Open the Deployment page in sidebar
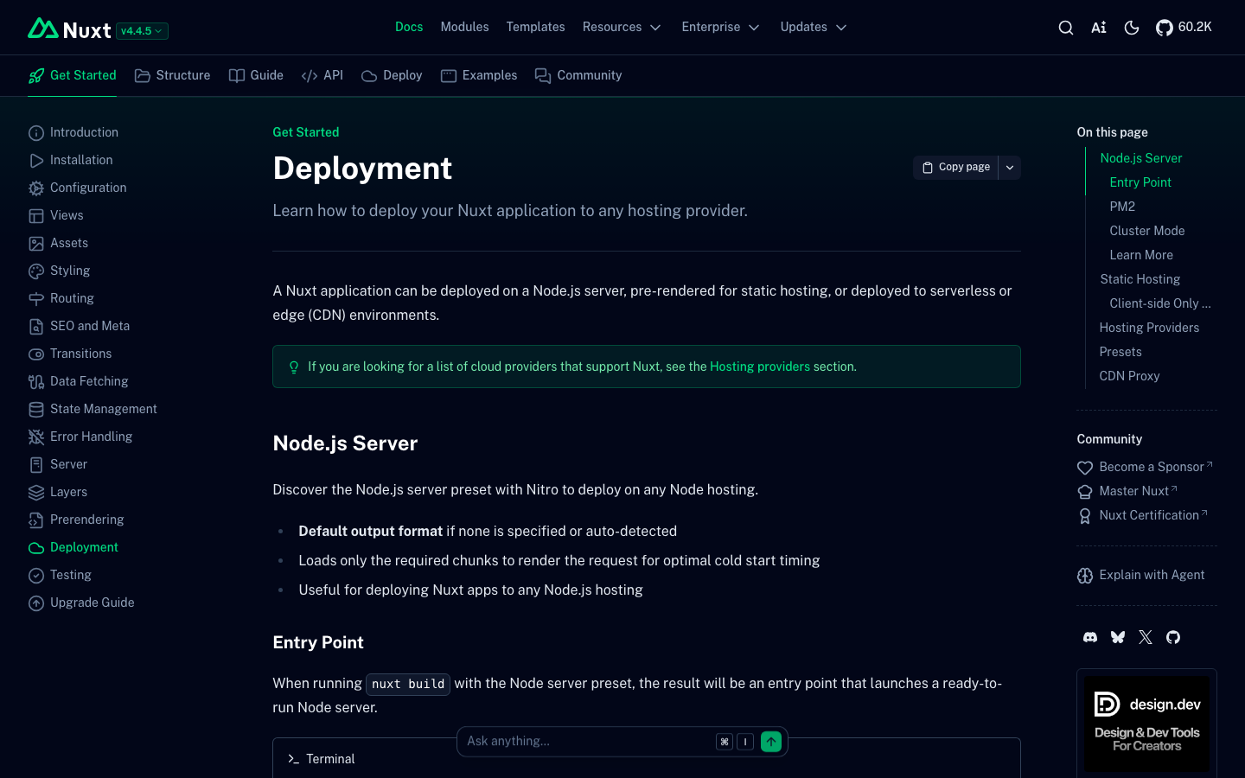Image resolution: width=1245 pixels, height=778 pixels. [73, 547]
